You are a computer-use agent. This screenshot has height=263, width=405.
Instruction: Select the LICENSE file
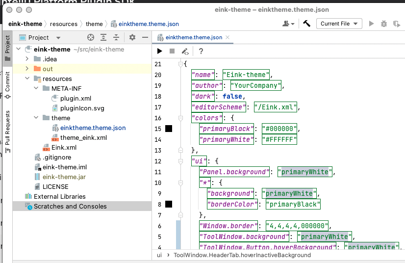[x=51, y=187]
